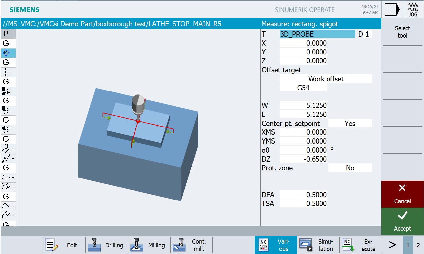The height and width of the screenshot is (254, 424).
Task: Click the Y position field
Action: coord(303,52)
